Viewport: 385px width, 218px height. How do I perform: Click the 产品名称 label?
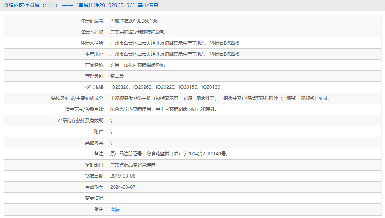pos(94,65)
